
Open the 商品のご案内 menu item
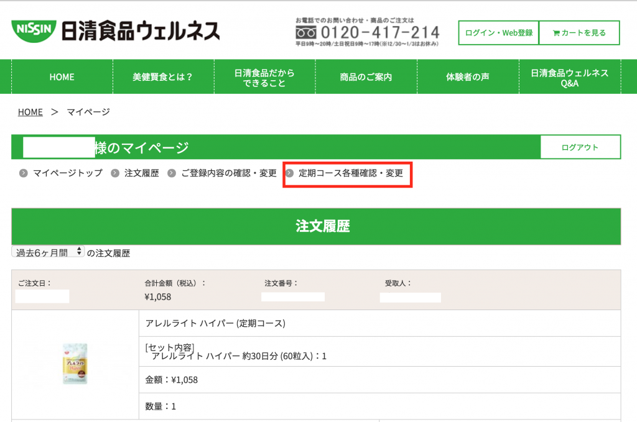(366, 77)
